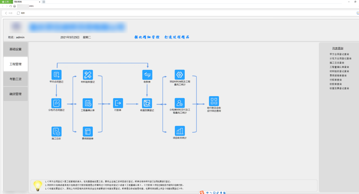Viewport: 359px width, 194px height.
Task: Open 施工日志 icon
Action: 56,131
